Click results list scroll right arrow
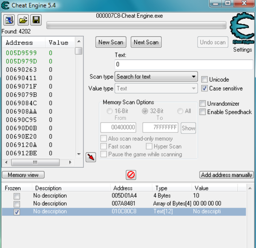The height and width of the screenshot is (248, 256). (x=70, y=162)
